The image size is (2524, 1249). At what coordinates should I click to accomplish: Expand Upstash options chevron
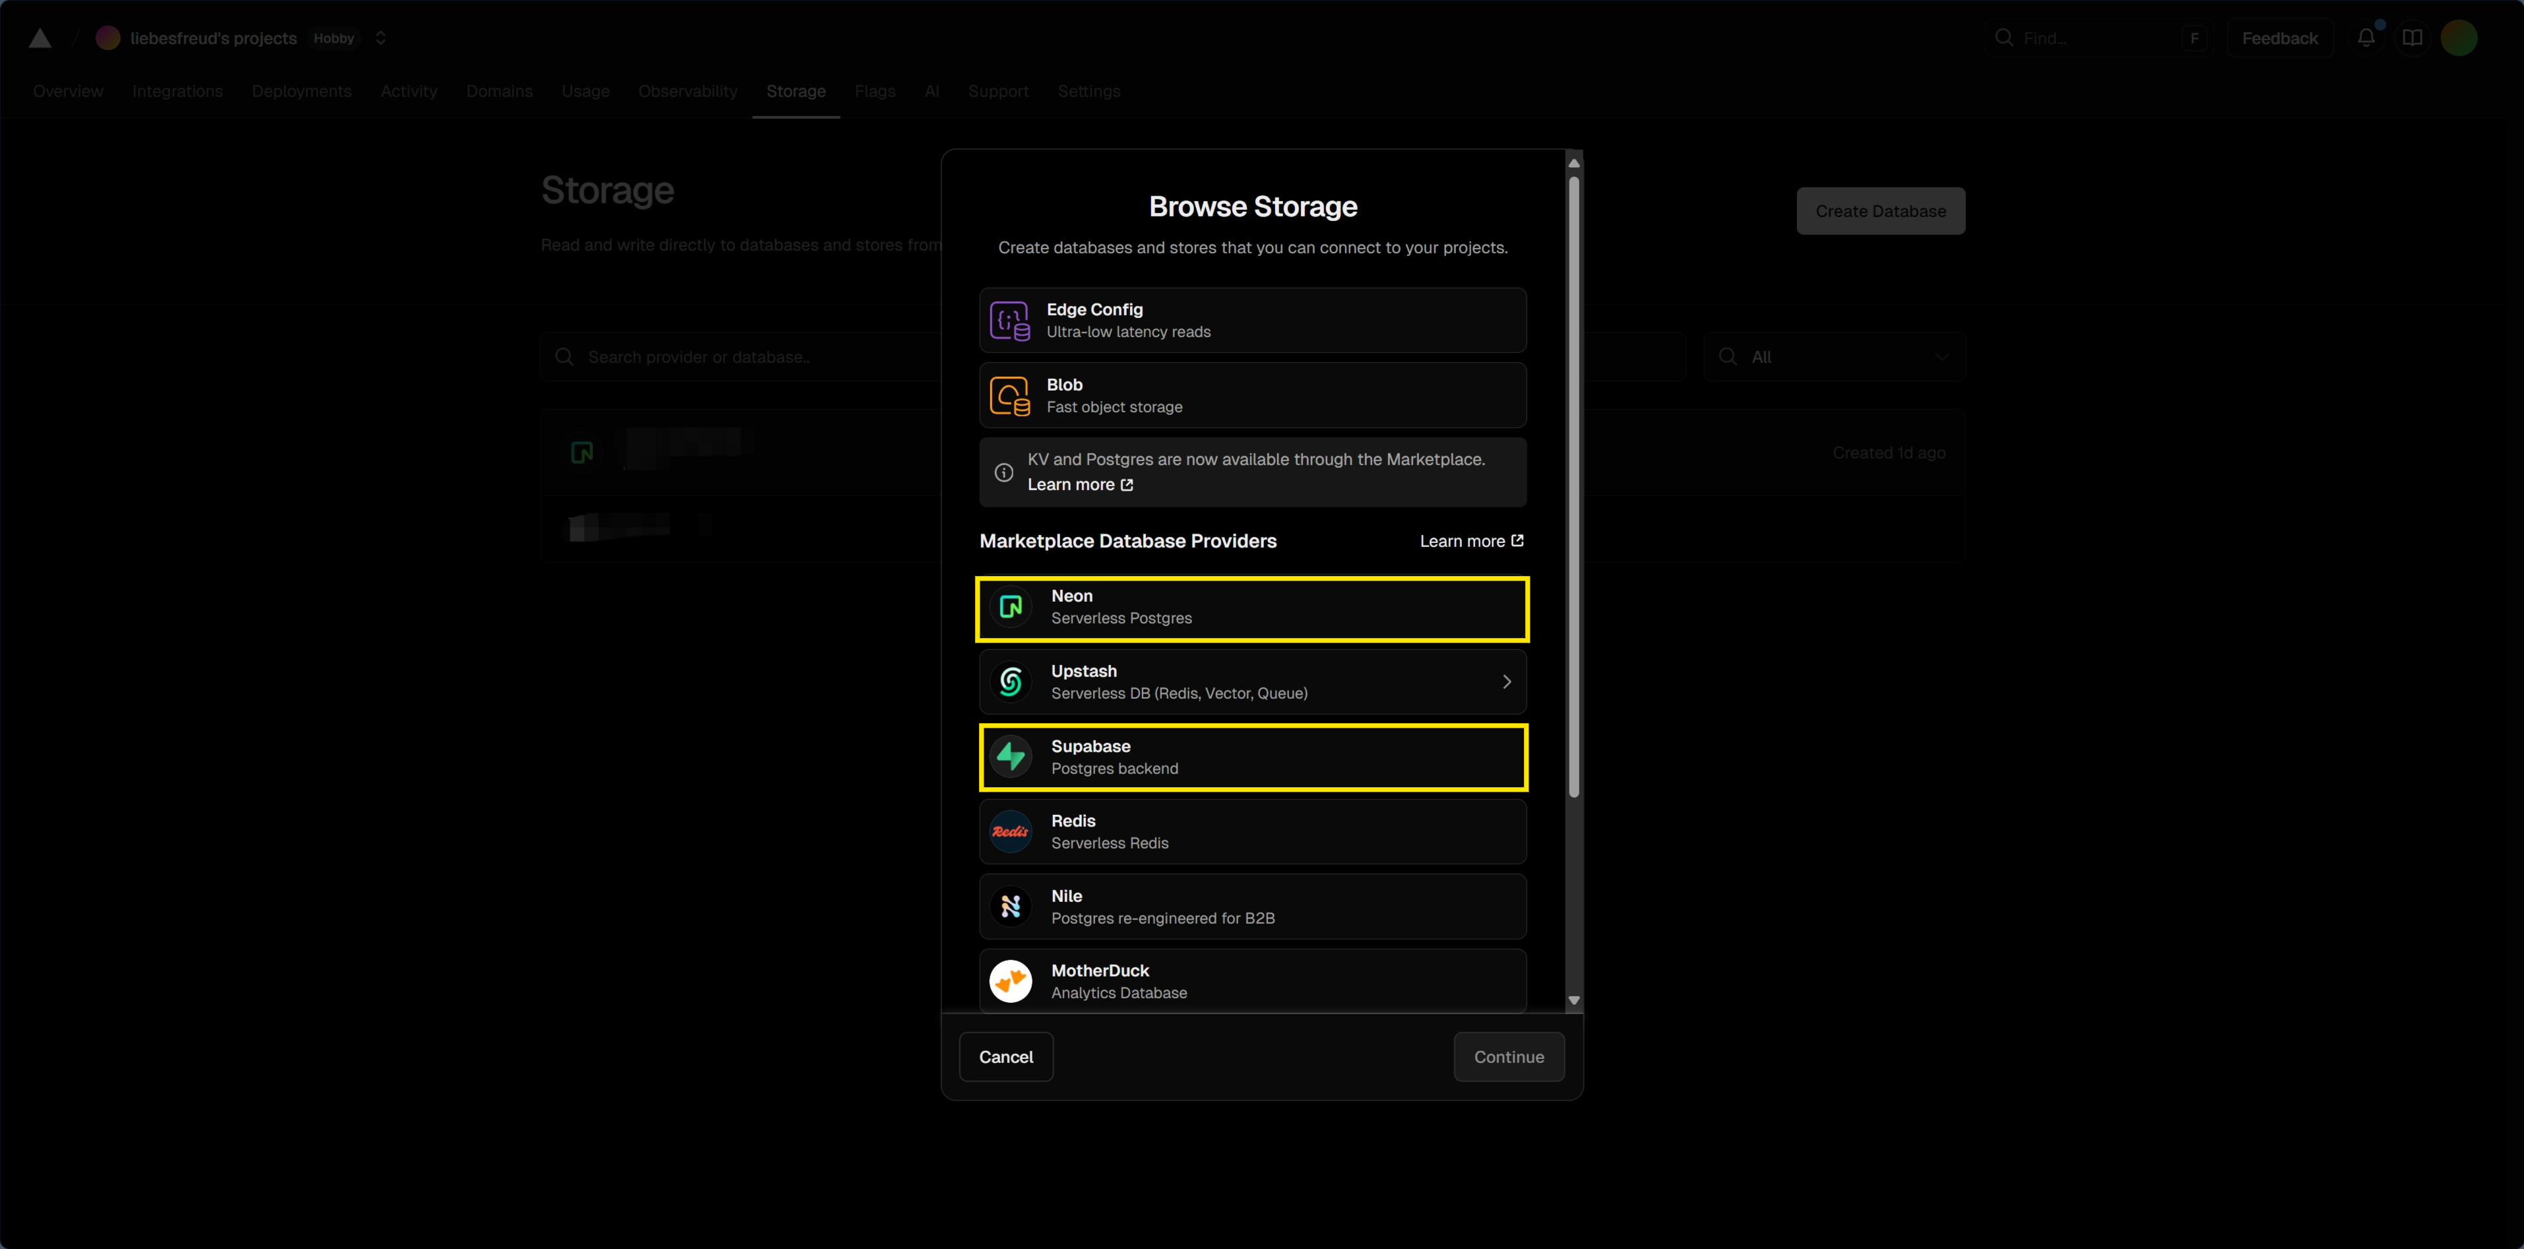coord(1506,682)
